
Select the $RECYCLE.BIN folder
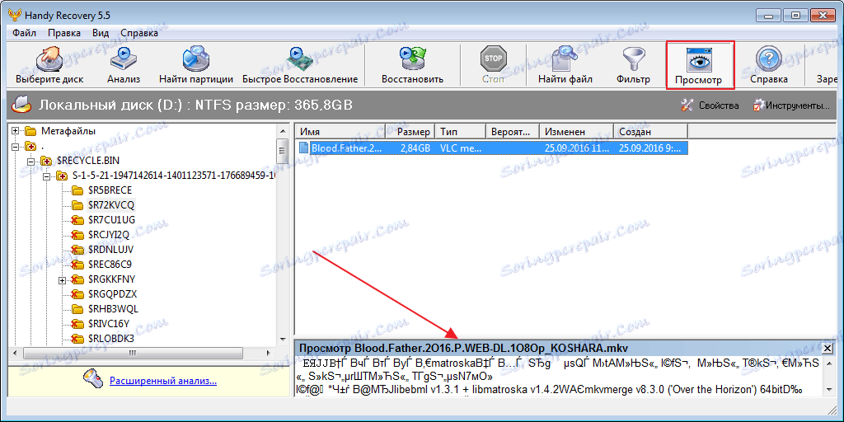[x=88, y=161]
